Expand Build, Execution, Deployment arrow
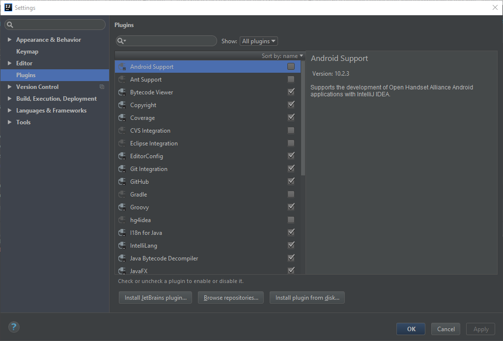The image size is (503, 341). click(10, 98)
